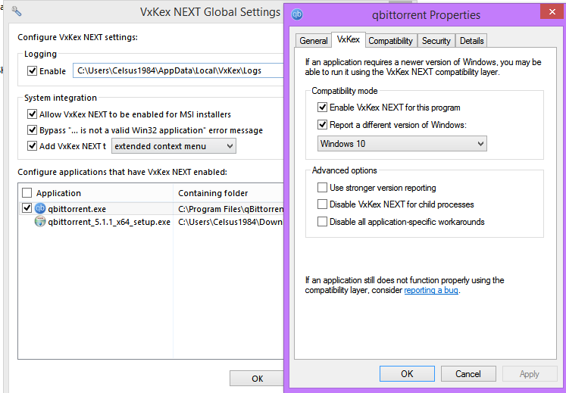Check the Application column header select-all checkbox
Image resolution: width=566 pixels, height=393 pixels.
tap(27, 192)
